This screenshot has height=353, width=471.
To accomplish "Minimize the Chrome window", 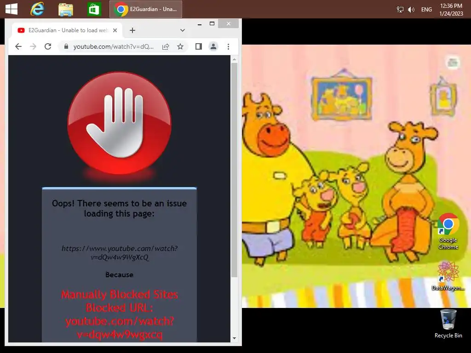I will tap(200, 24).
